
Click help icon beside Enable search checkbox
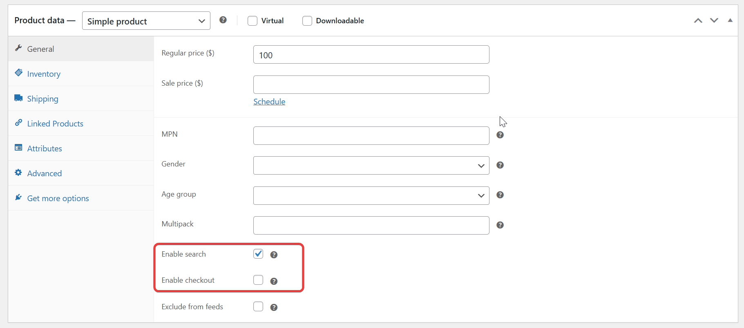tap(274, 255)
